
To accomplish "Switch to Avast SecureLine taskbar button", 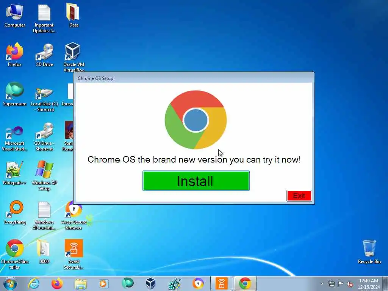I will click(221, 283).
